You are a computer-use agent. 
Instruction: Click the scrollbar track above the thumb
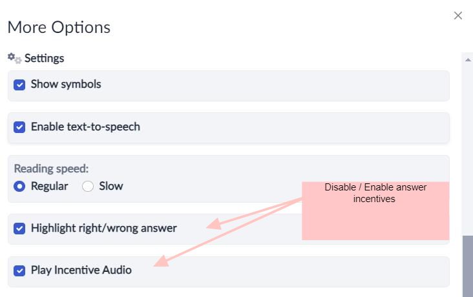click(468, 149)
